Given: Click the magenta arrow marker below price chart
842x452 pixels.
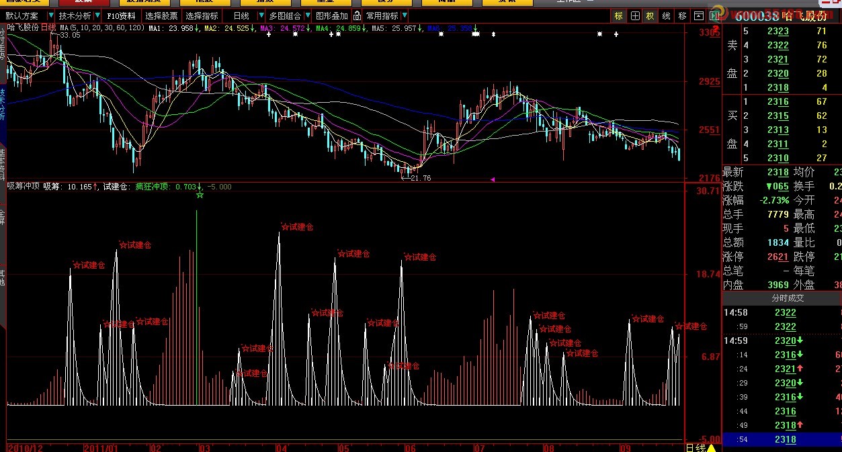Looking at the screenshot, I should pyautogui.click(x=493, y=179).
